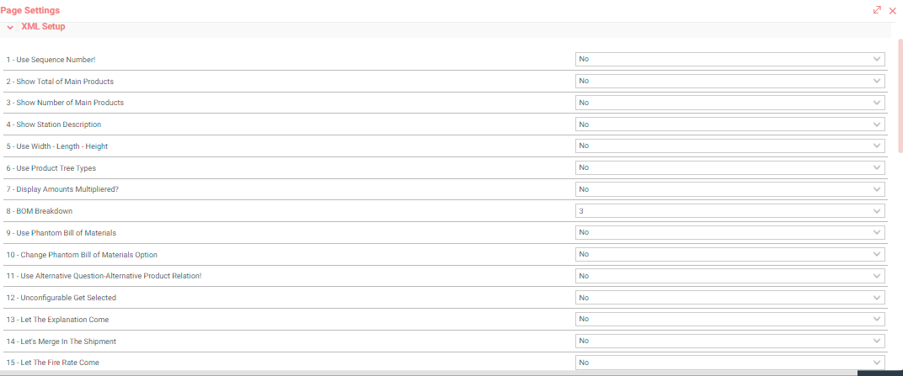The width and height of the screenshot is (903, 376).
Task: Open Alternative Question-Alternative Product Relation dropdown
Action: coord(729,276)
